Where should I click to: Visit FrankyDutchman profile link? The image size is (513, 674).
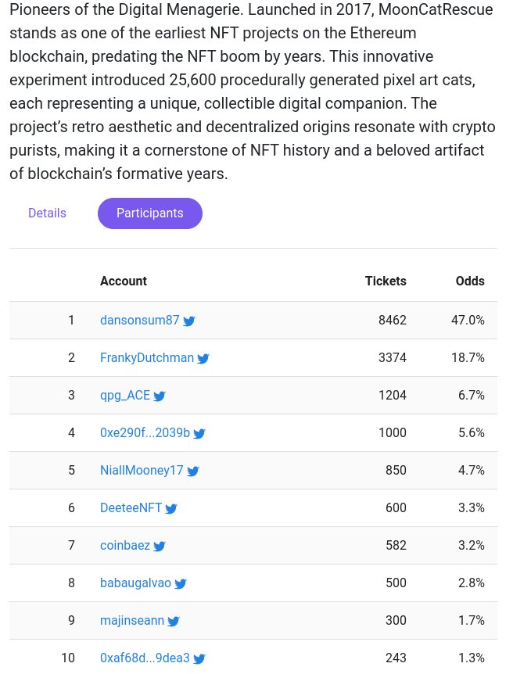pyautogui.click(x=147, y=357)
